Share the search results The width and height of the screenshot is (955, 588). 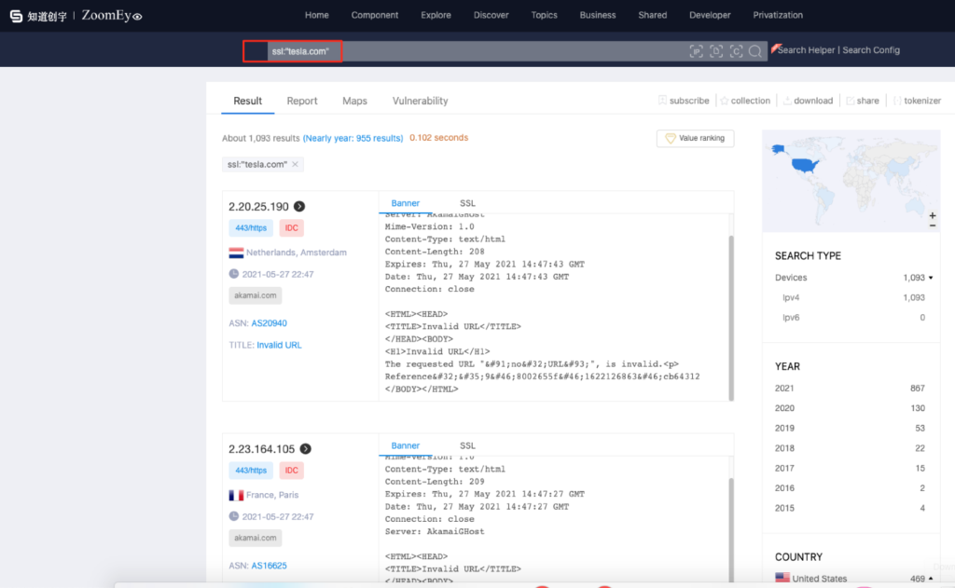(863, 101)
